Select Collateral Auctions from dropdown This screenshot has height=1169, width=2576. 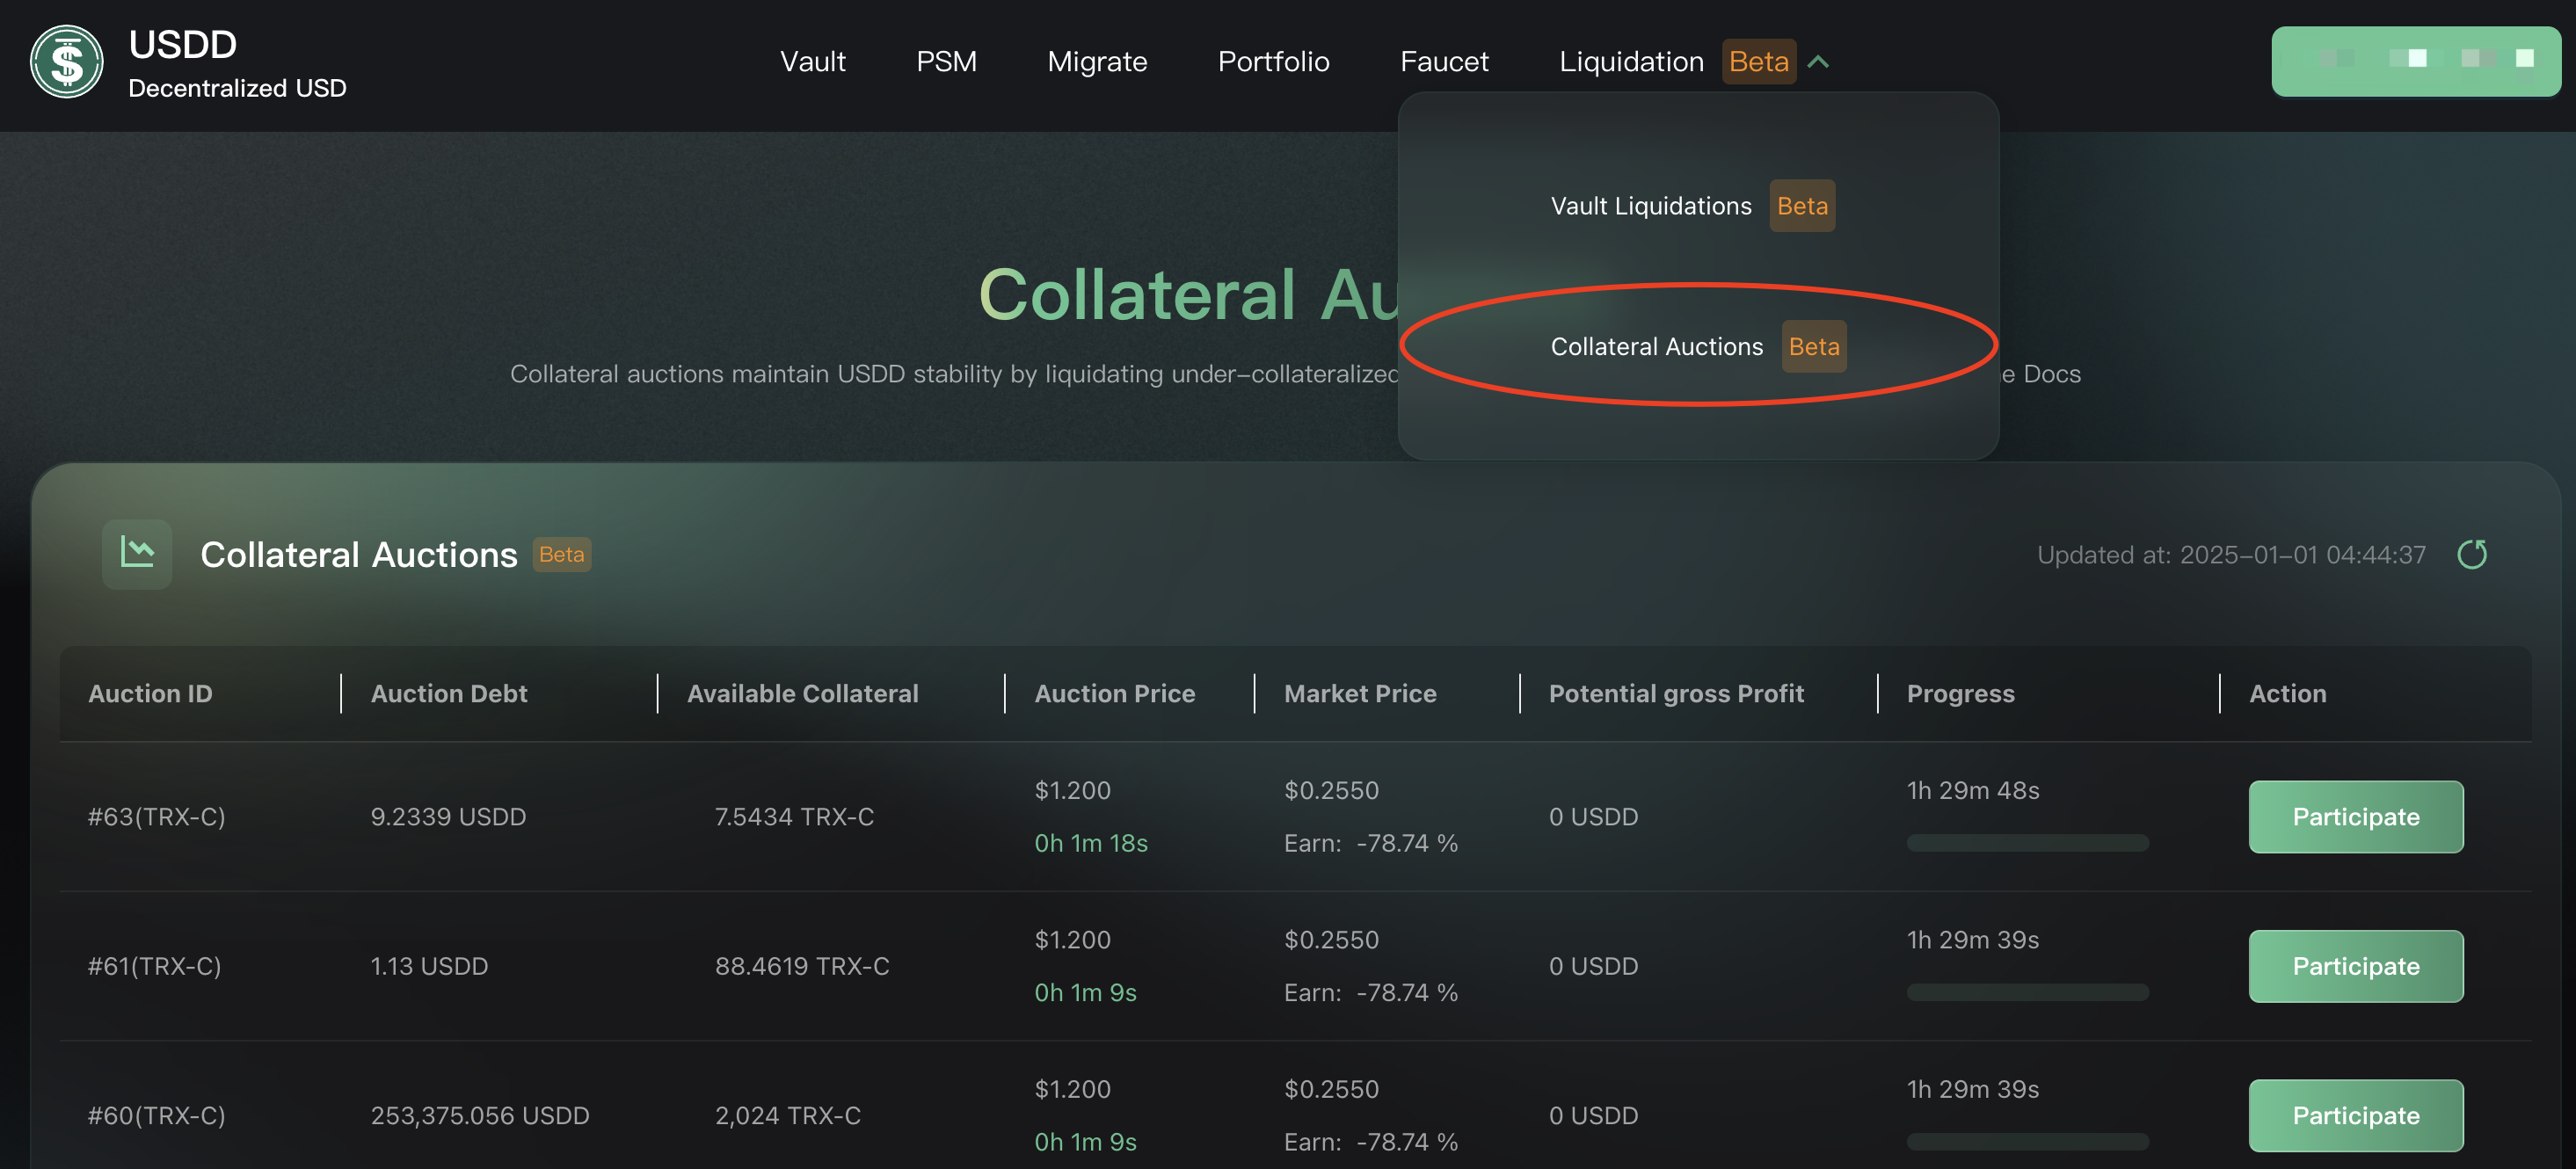pos(1657,347)
